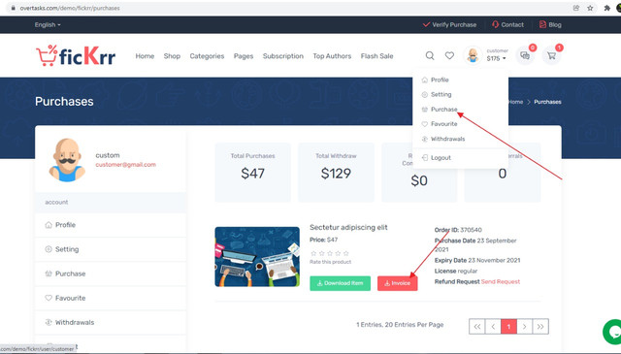Click the browser address bar URL

(70, 8)
